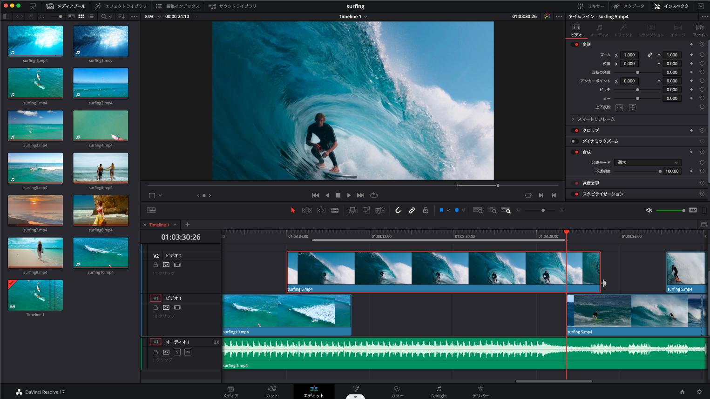This screenshot has height=399, width=710.
Task: Mute the オーディオ 1 track
Action: (x=188, y=352)
